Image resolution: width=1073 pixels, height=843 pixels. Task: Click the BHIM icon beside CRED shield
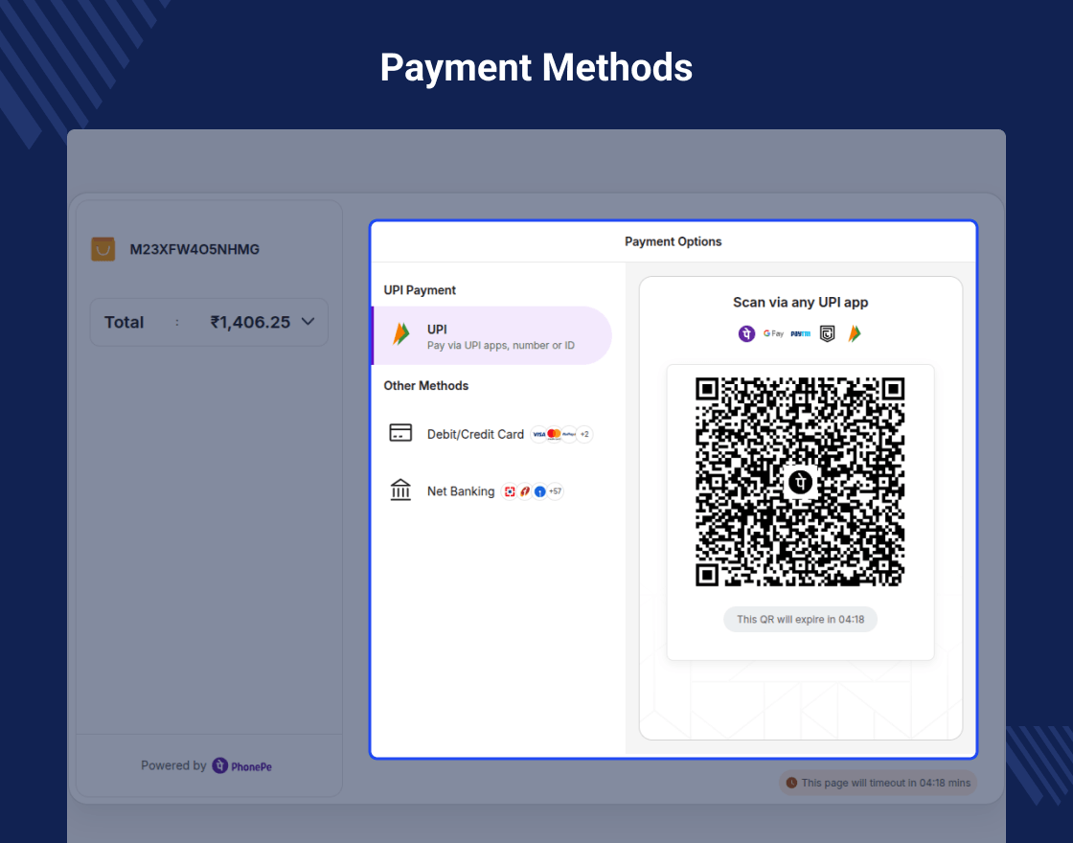point(855,333)
